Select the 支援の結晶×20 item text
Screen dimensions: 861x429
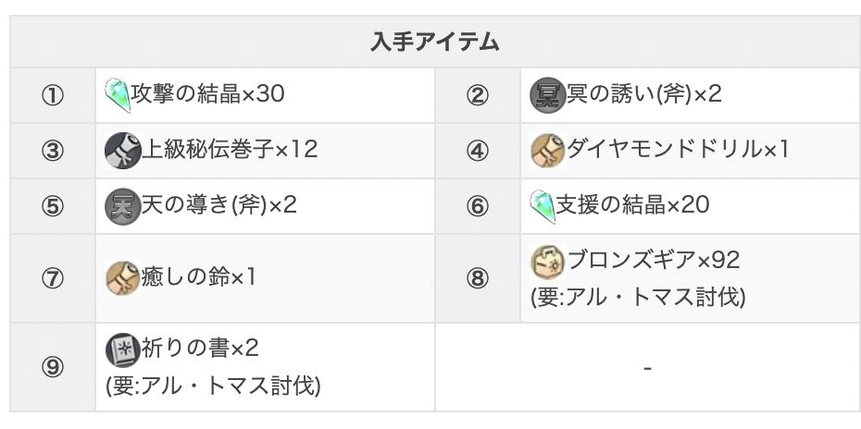click(x=632, y=204)
